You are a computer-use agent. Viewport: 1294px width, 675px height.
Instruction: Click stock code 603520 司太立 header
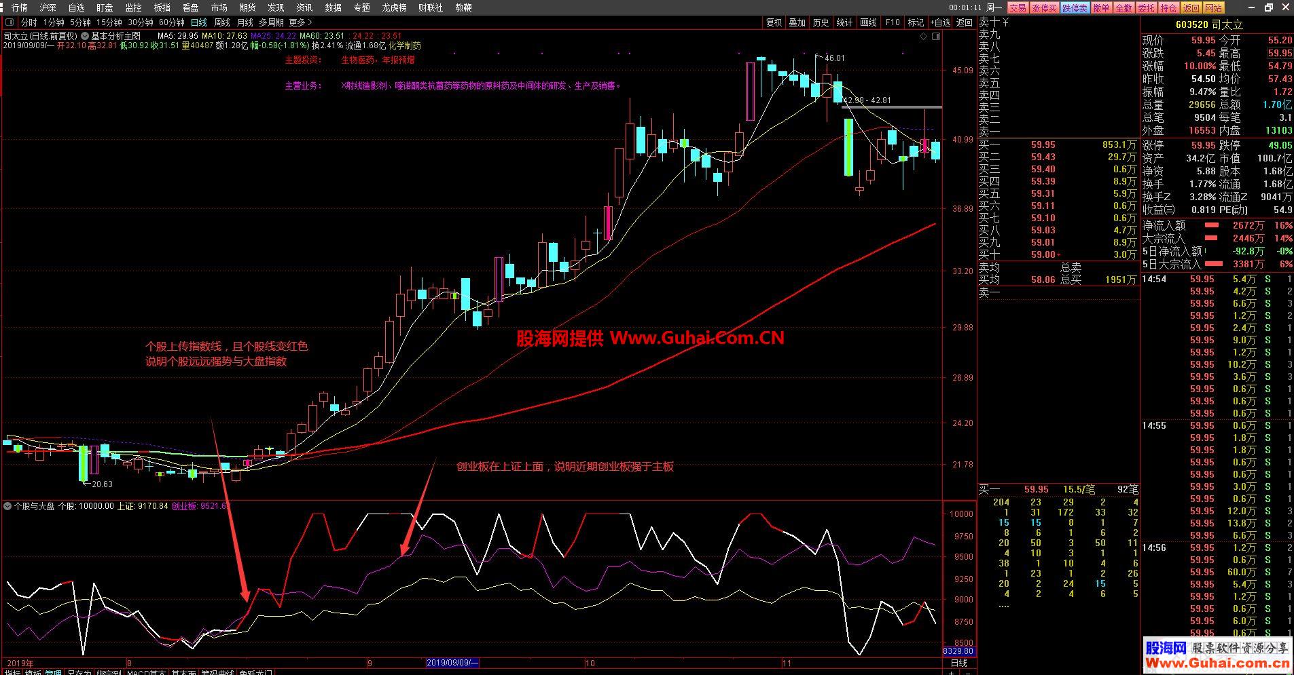tap(1209, 24)
